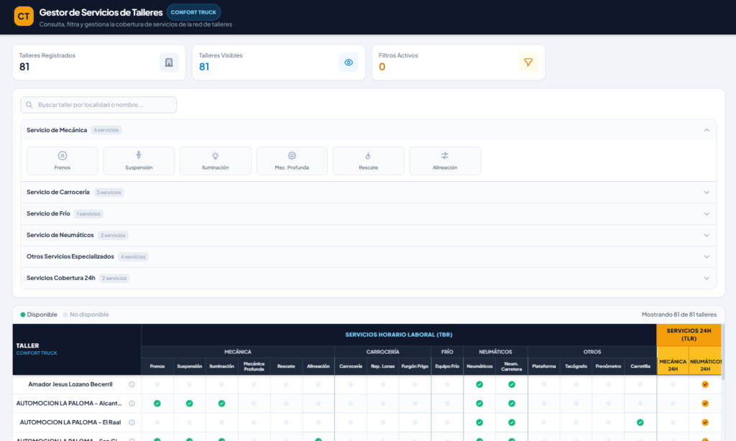Screen dimensions: 736x441
Task: Click Neumáticos 24H orange check for LA PALOMA - Alcant...
Action: pyautogui.click(x=705, y=404)
